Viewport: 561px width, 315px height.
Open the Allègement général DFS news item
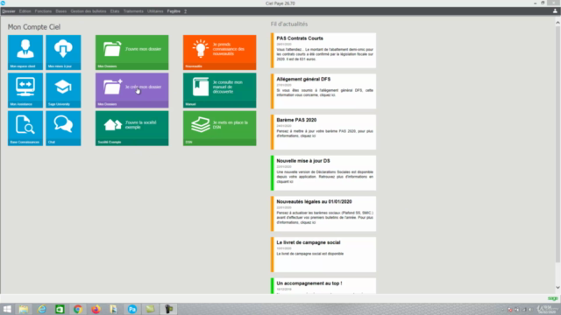tap(323, 91)
